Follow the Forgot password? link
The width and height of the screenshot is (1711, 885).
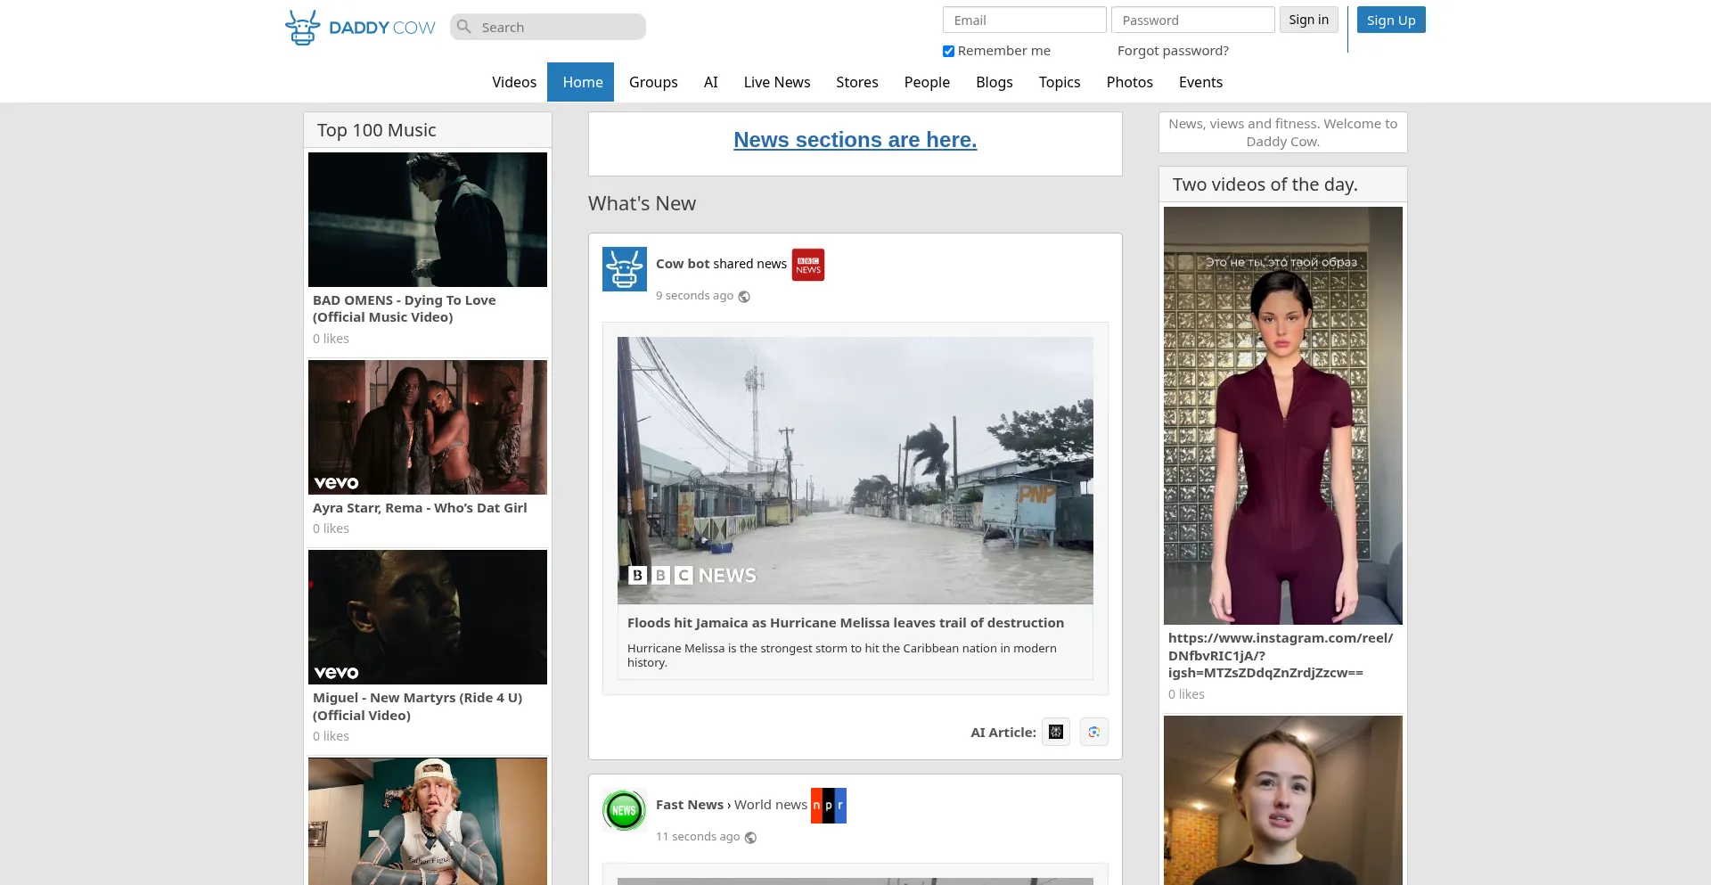coord(1173,51)
